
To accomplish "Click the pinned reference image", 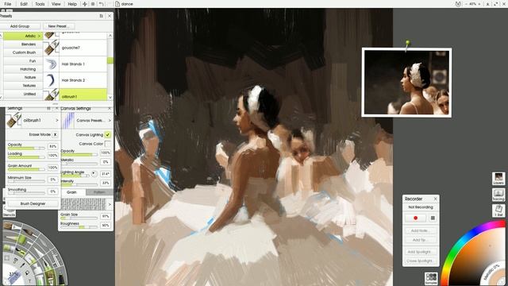I will tap(406, 83).
